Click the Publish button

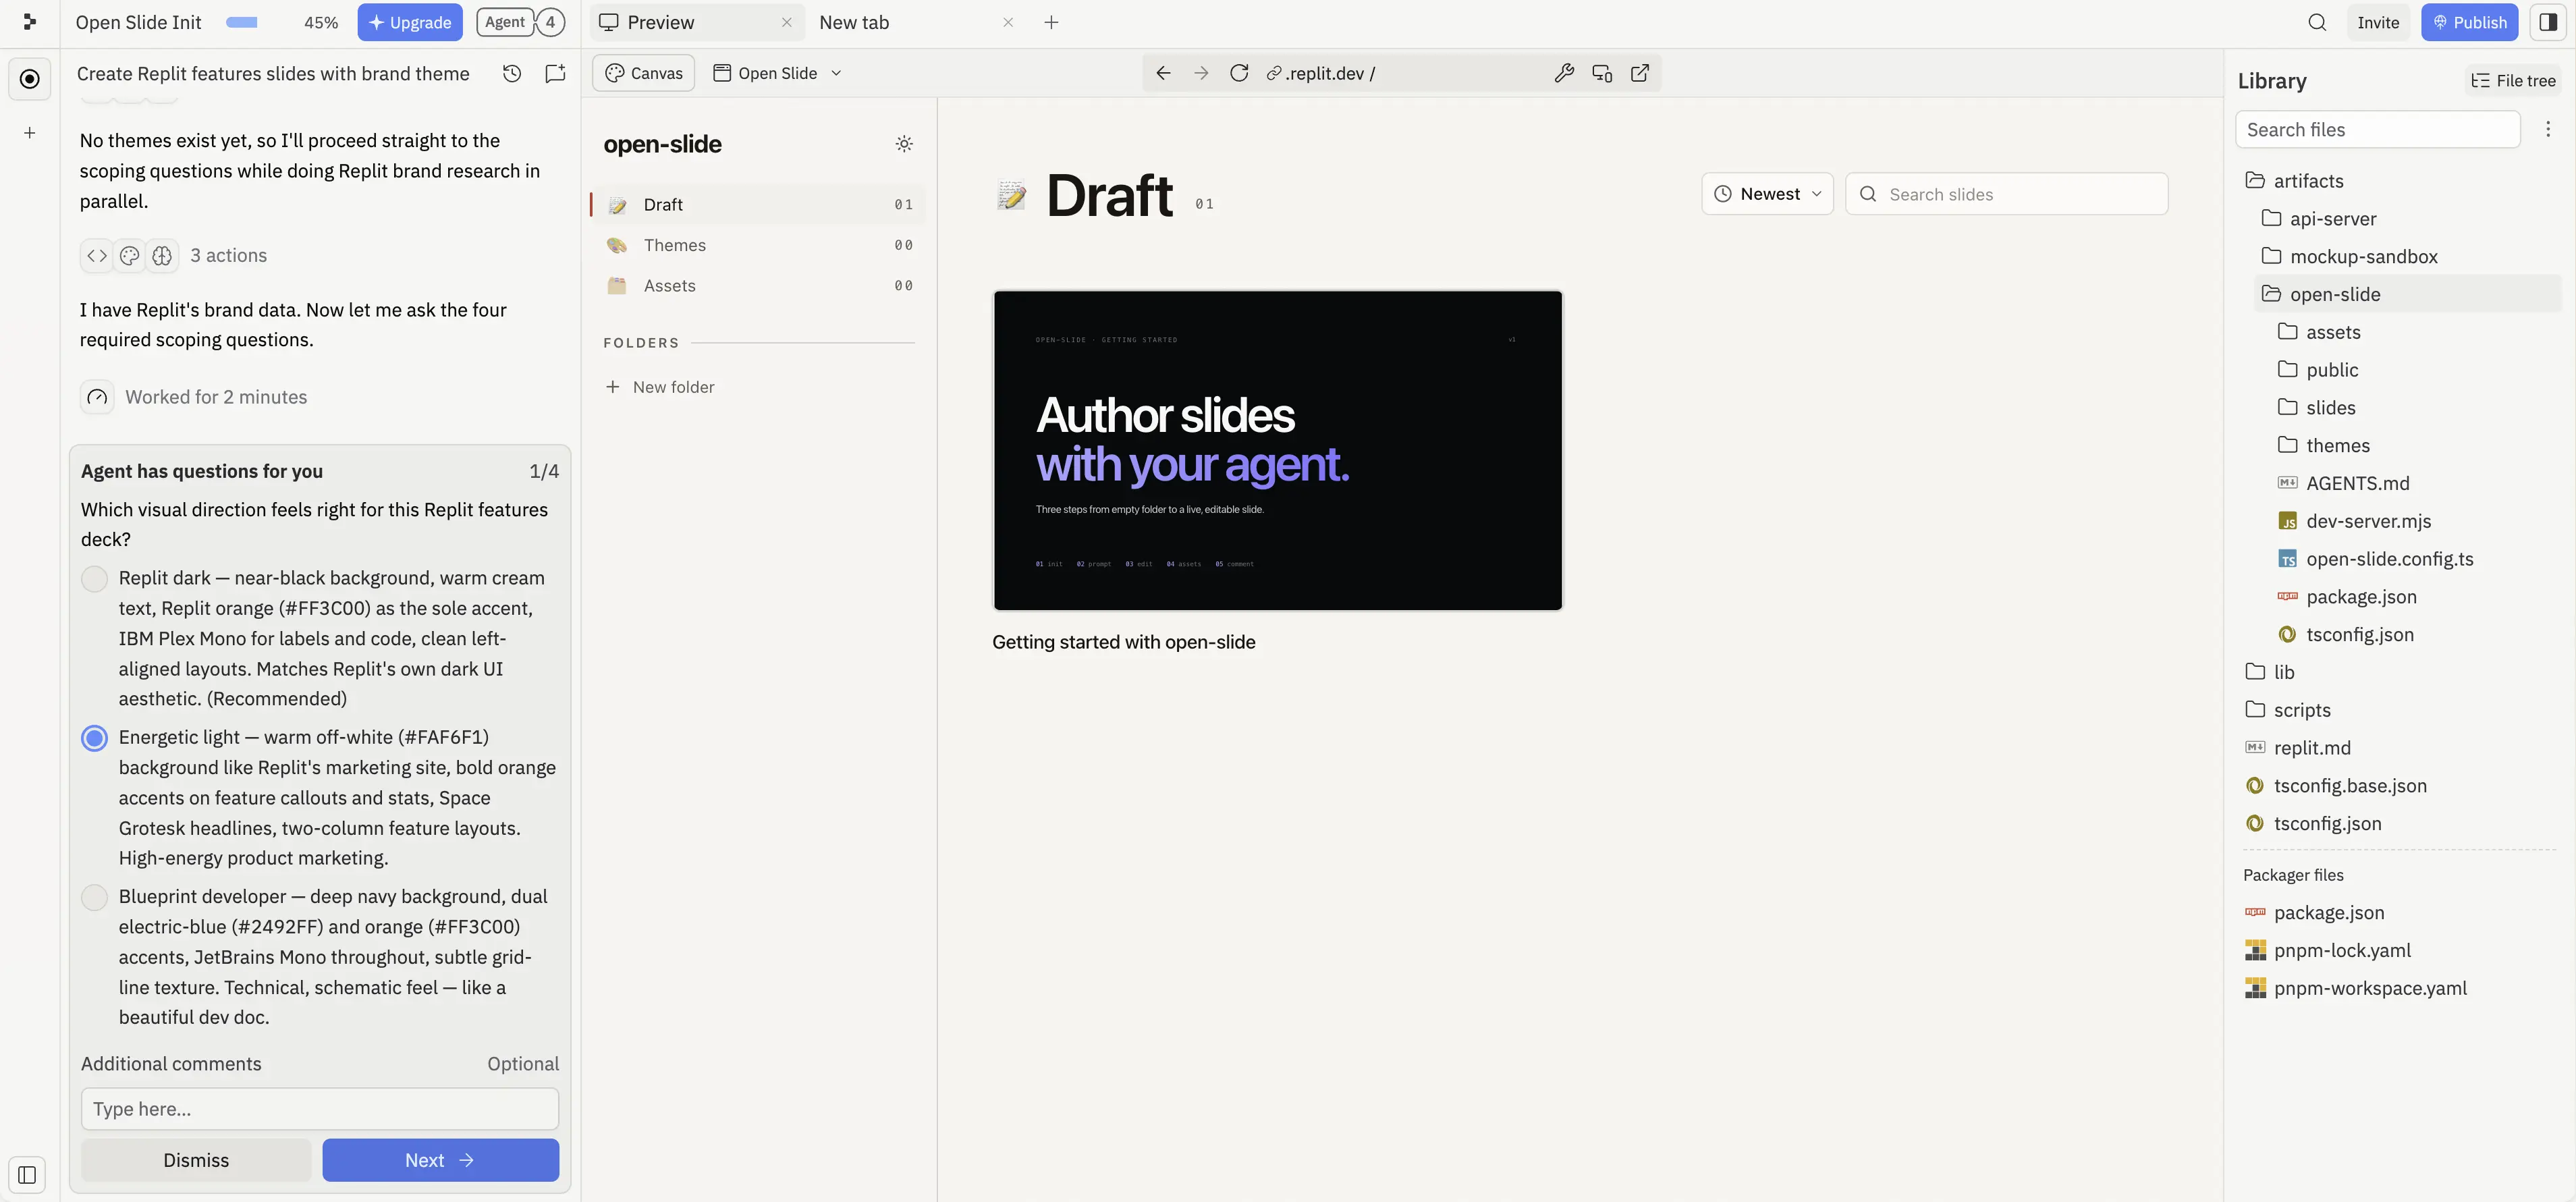click(x=2469, y=22)
